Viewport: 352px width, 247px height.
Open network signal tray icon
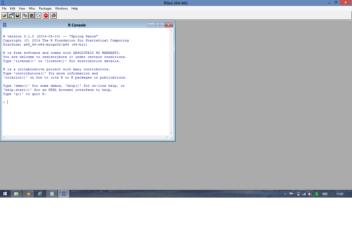coord(304,194)
